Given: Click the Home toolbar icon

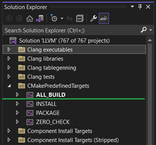Looking at the screenshot, I should [x=30, y=18].
